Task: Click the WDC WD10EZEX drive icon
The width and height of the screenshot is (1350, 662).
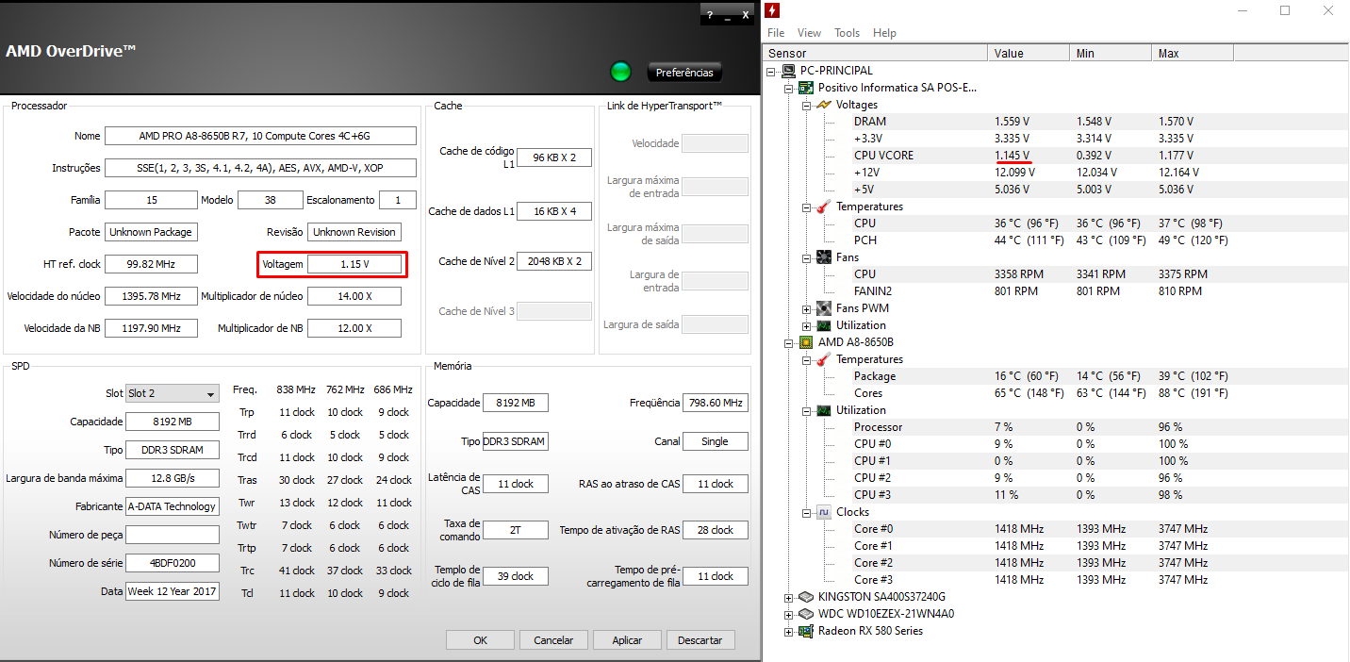Action: click(806, 614)
